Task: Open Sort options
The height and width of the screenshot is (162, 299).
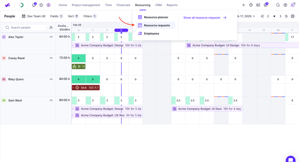Action: [x=73, y=16]
